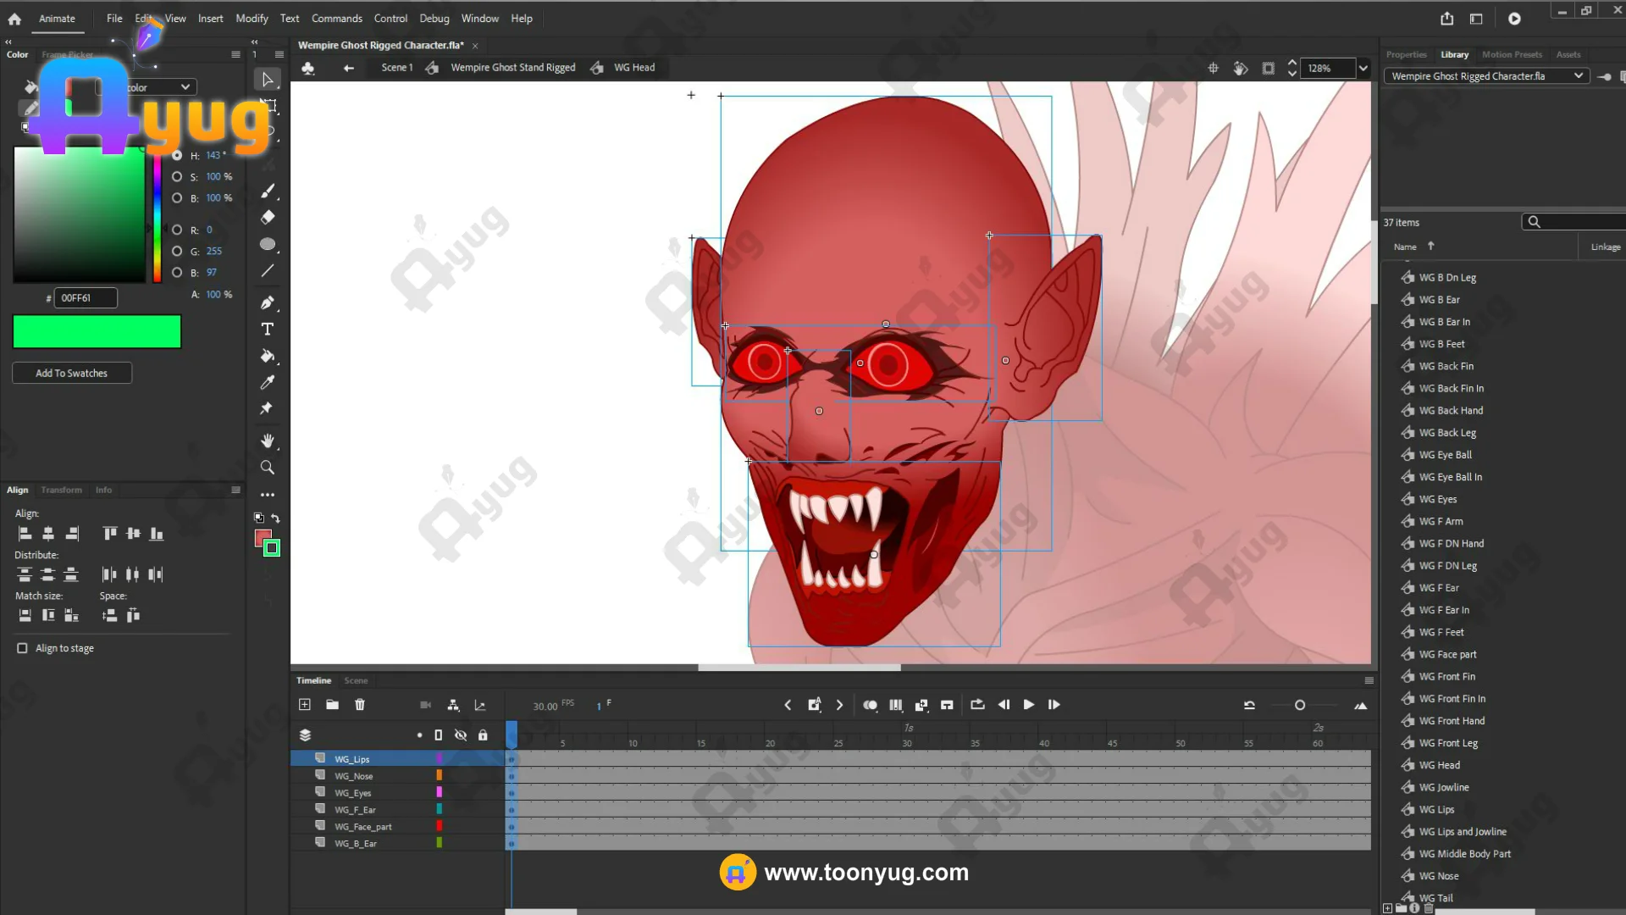Open the Modify menu
This screenshot has width=1626, height=915.
[252, 19]
